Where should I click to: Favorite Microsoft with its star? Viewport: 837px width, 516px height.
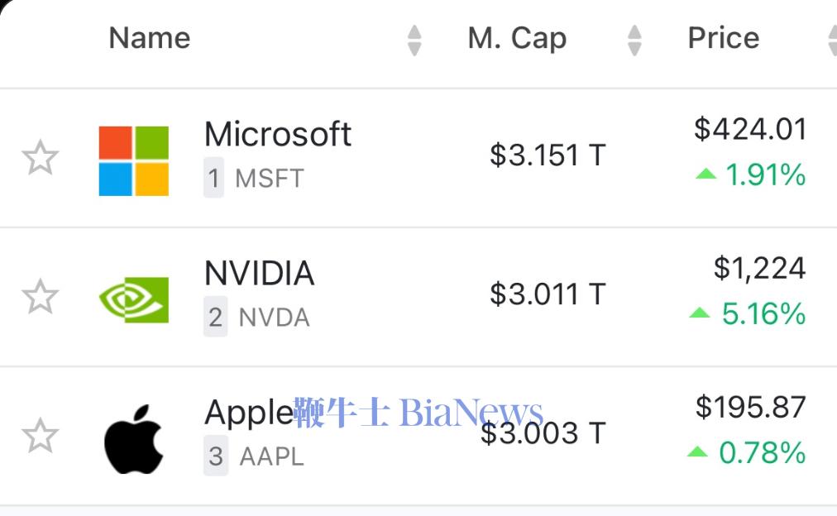pos(40,158)
